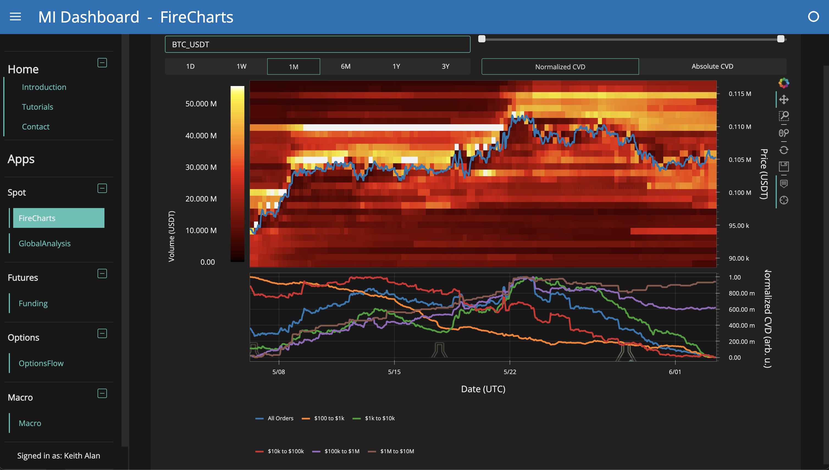The width and height of the screenshot is (829, 470).
Task: Select Normalized CVD mode
Action: pyautogui.click(x=560, y=67)
